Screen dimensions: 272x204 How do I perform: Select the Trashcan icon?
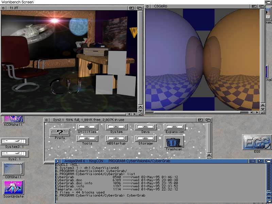[174, 143]
